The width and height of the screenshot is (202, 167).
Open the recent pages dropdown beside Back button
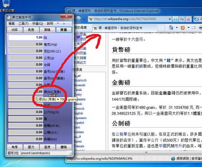point(84,19)
